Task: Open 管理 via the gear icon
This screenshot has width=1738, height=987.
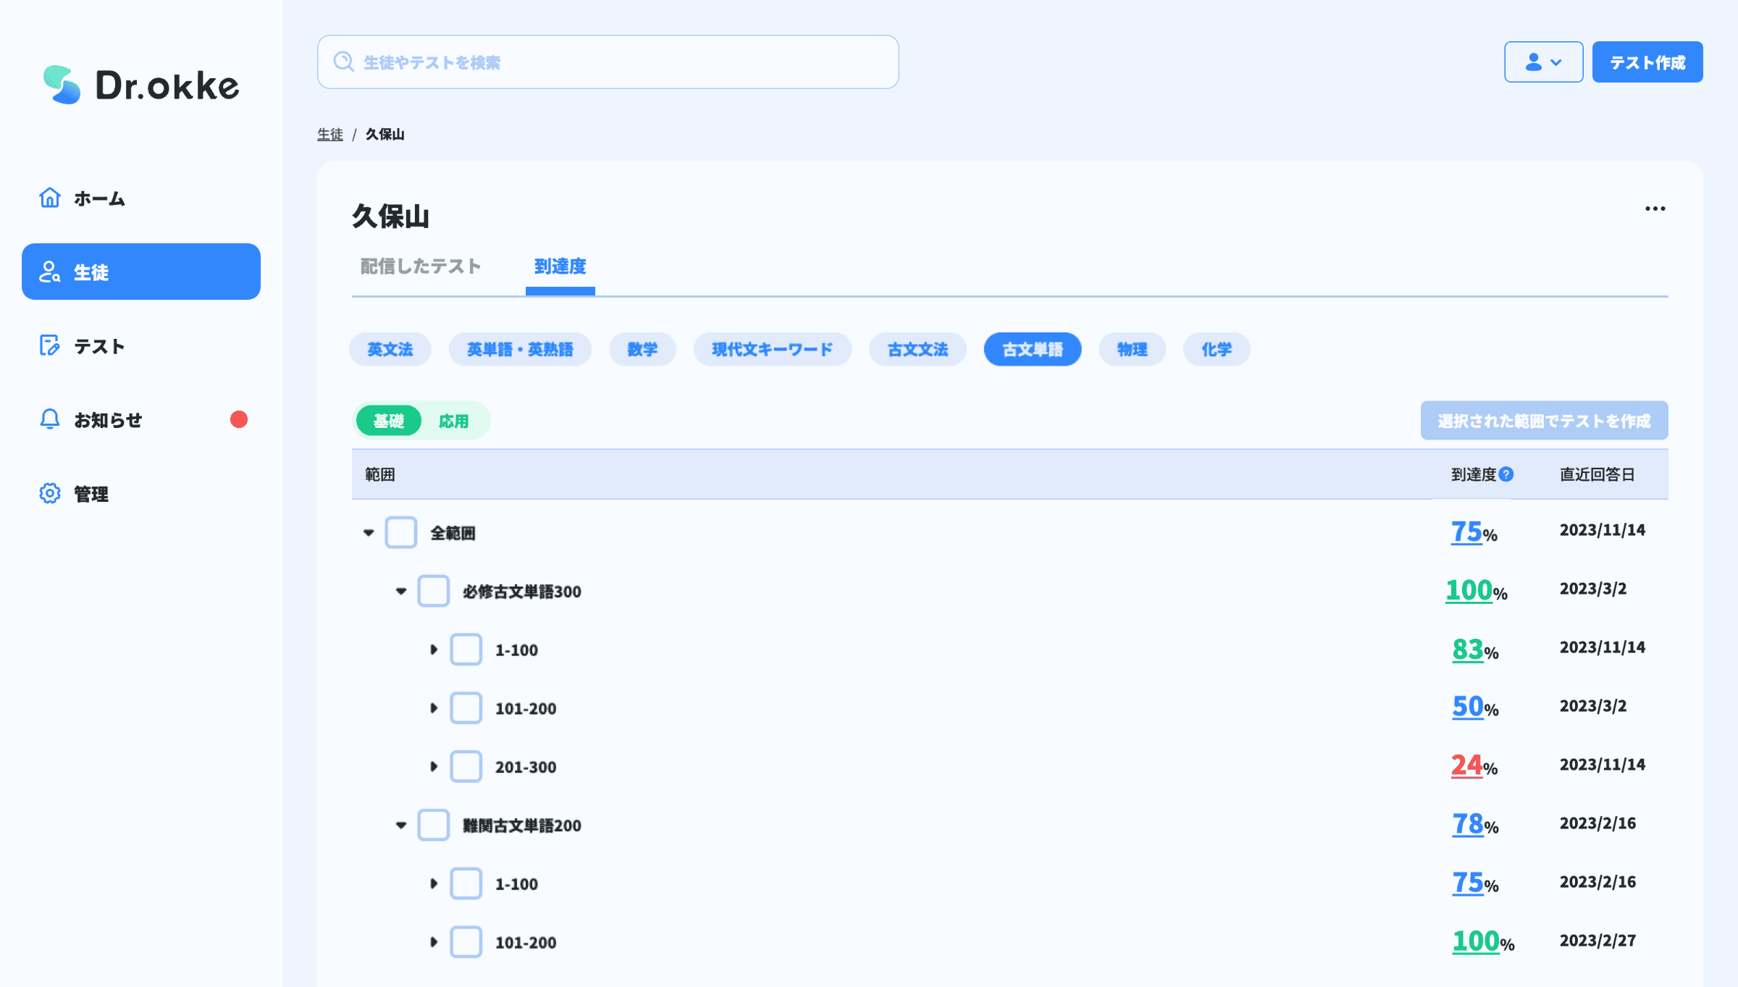Action: click(x=49, y=493)
